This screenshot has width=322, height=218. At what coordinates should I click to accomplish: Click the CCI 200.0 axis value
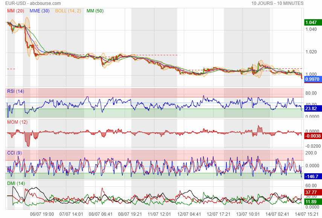(x=311, y=153)
